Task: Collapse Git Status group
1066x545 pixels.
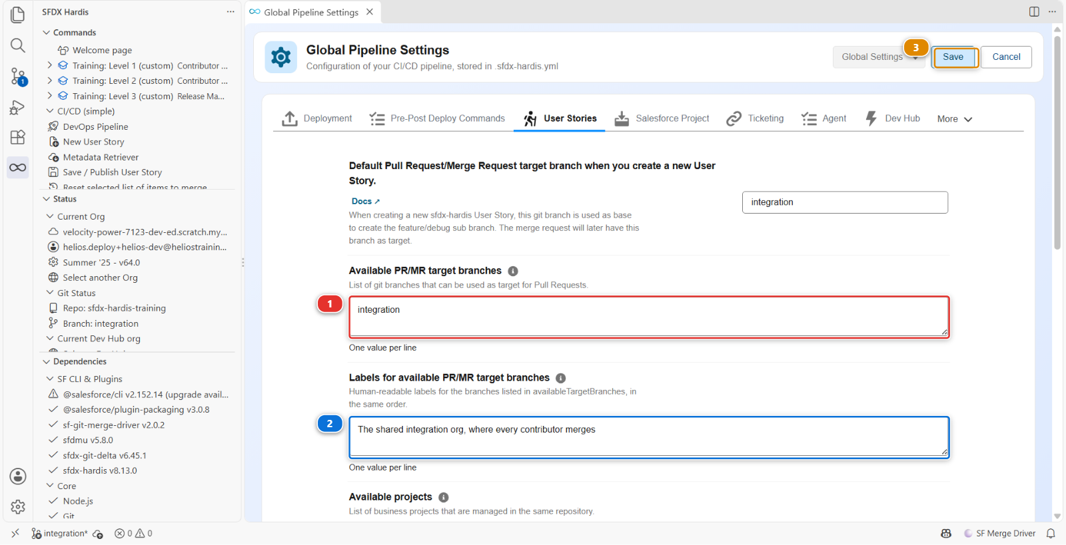Action: coord(50,293)
